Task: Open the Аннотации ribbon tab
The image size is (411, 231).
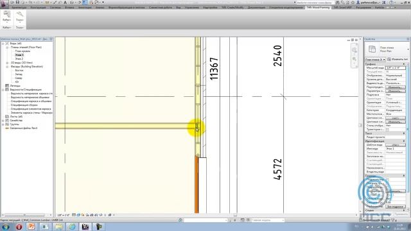Action: tap(85, 7)
